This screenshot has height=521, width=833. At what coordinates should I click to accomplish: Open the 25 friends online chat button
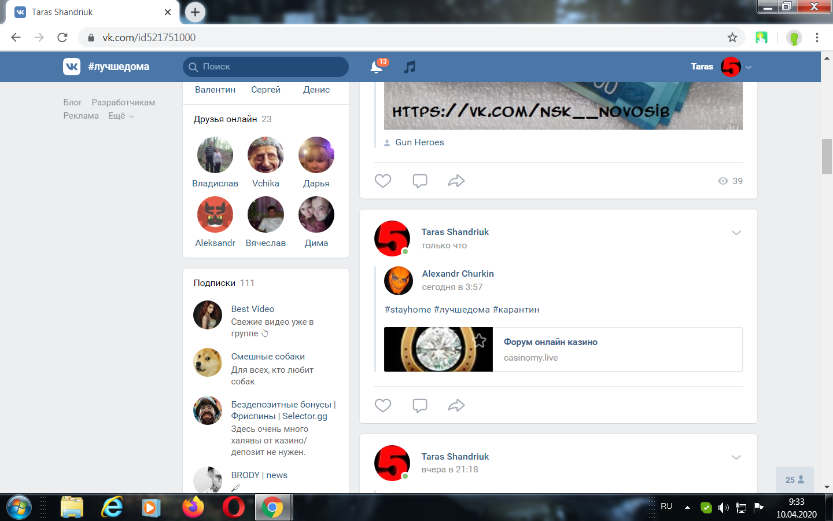click(795, 480)
